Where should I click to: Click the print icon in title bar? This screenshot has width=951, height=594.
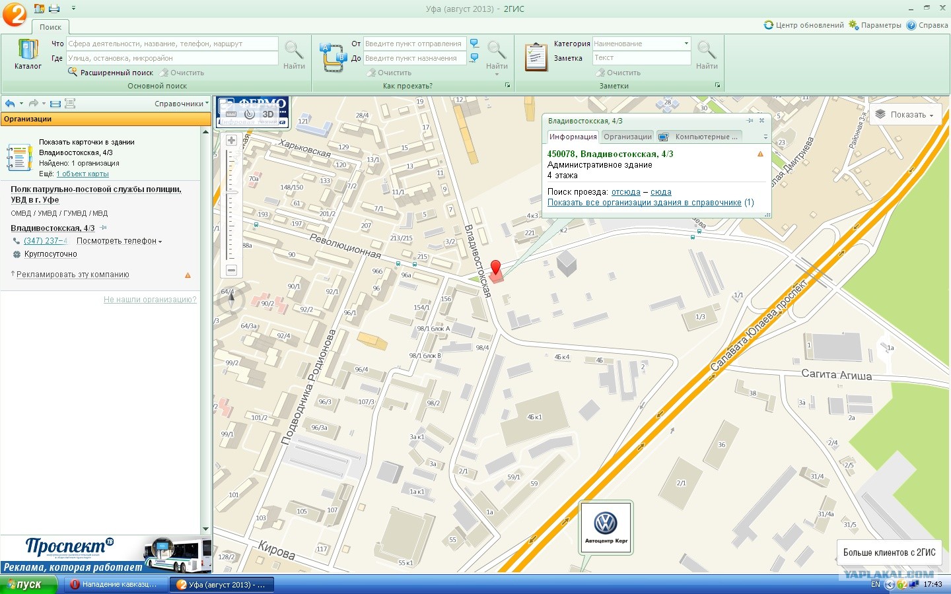point(54,9)
